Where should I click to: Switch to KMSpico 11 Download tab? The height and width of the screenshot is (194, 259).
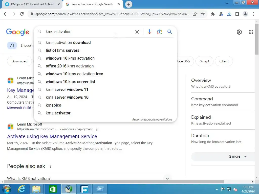coord(32,4)
